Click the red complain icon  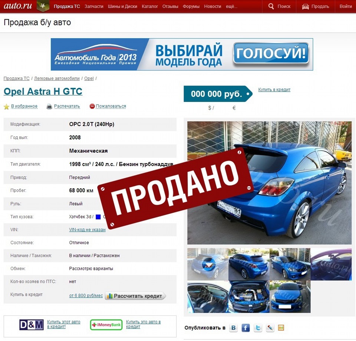tap(92, 106)
